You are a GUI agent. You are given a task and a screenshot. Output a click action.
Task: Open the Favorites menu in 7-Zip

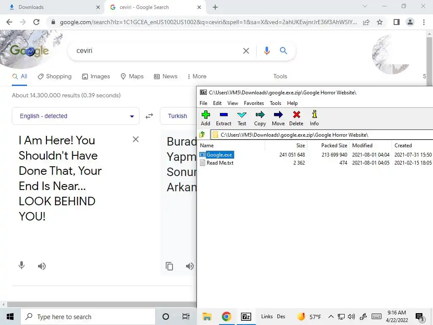click(x=254, y=103)
